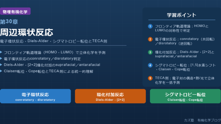Click the 周辺環状反応 main title

[27, 32]
